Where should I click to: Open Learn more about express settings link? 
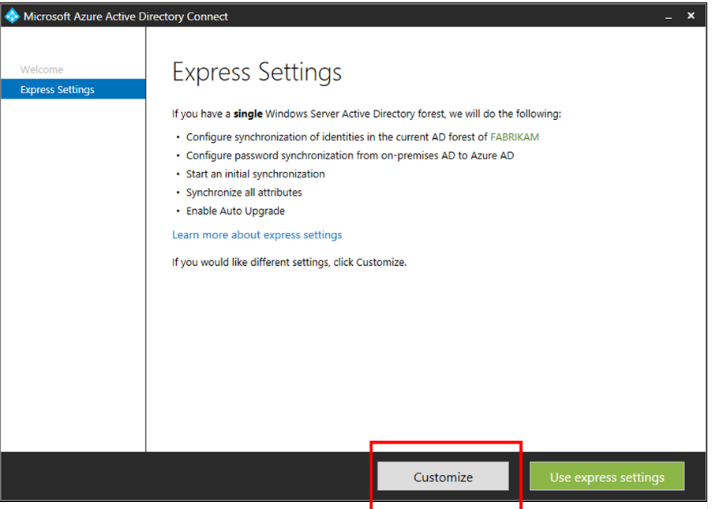(x=257, y=234)
